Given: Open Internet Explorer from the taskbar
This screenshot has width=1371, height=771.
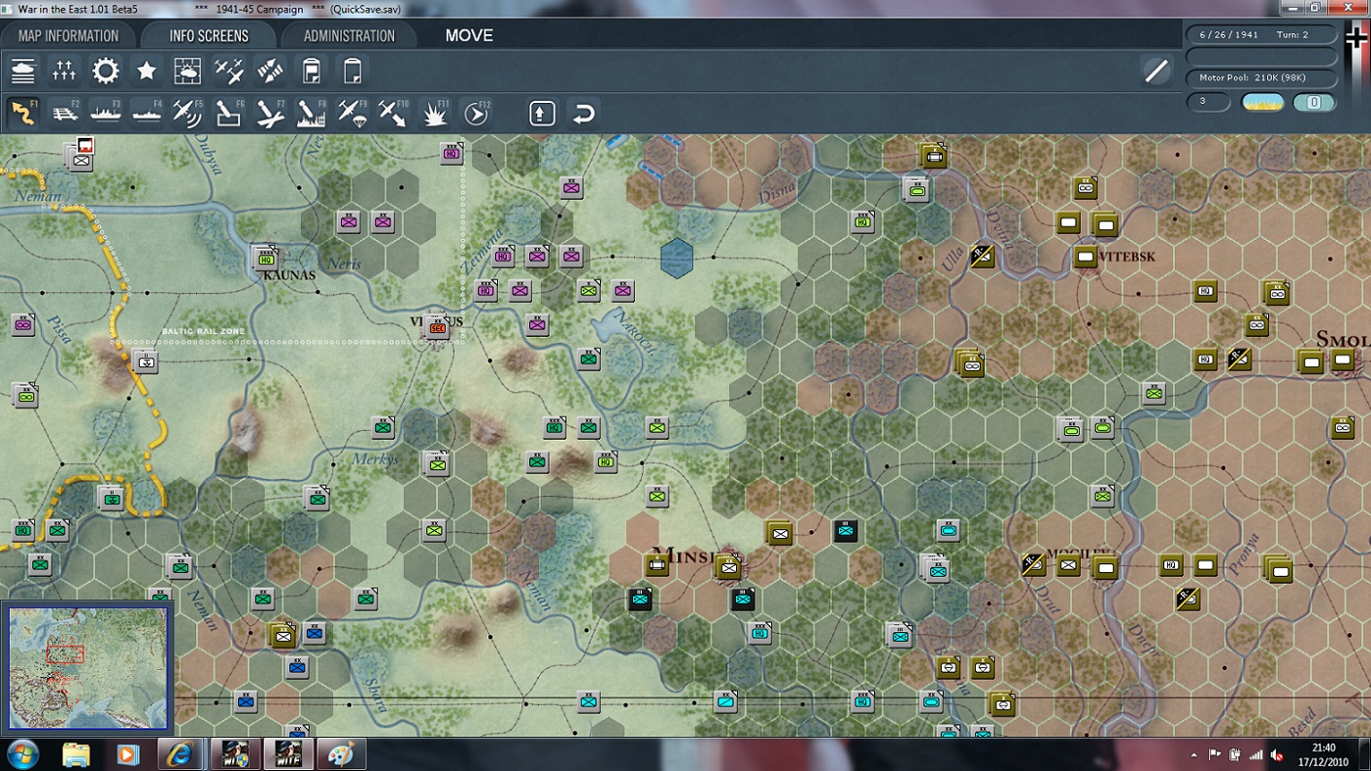Looking at the screenshot, I should click(x=180, y=754).
